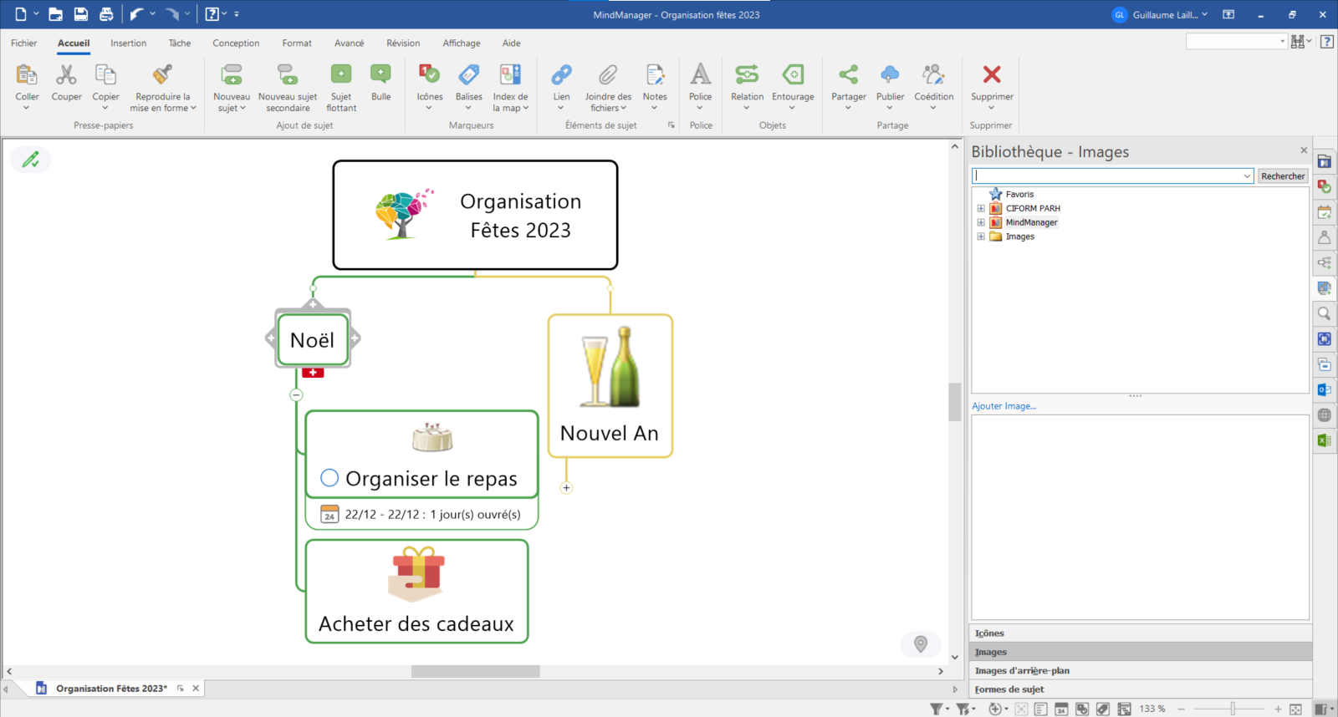Click the Supprimer red X icon
The height and width of the screenshot is (717, 1338).
point(992,75)
